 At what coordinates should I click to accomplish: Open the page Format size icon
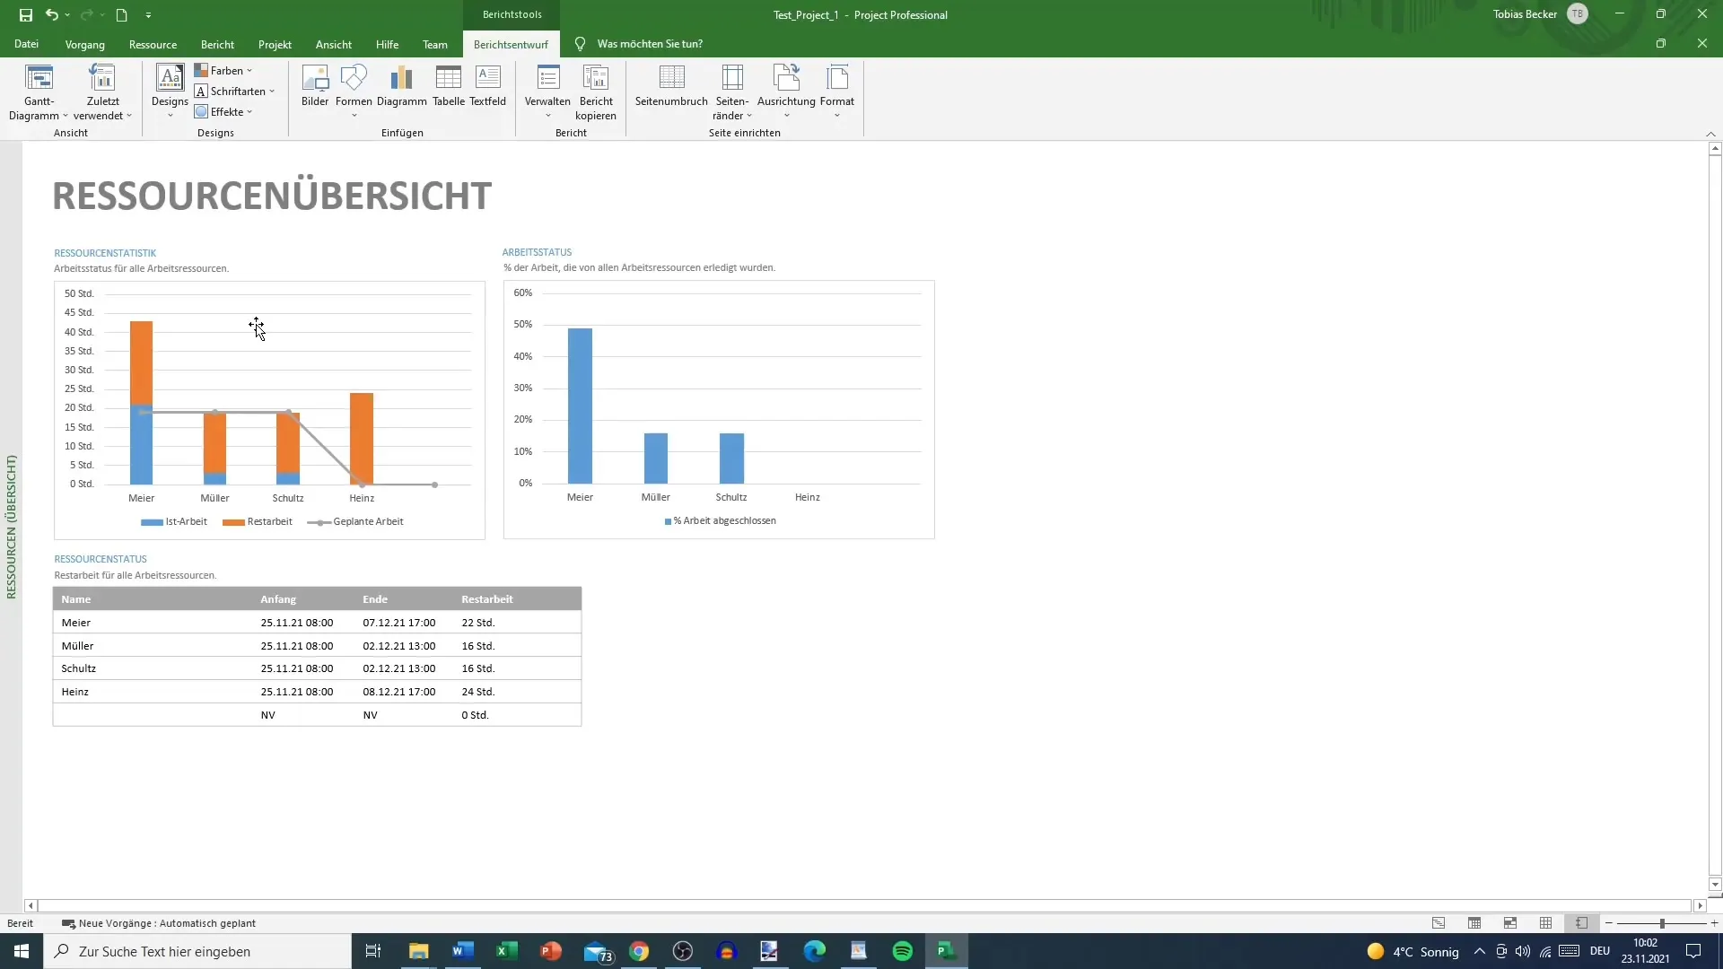tap(836, 79)
